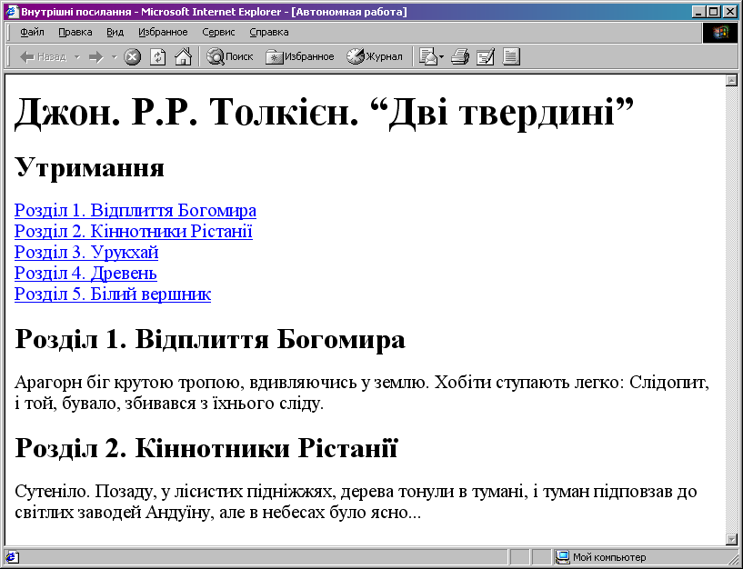This screenshot has width=743, height=569.
Task: Click the Edit page icon
Action: [486, 57]
